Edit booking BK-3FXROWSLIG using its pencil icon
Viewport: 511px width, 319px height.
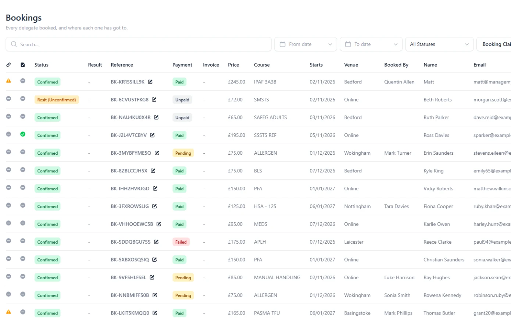(154, 207)
